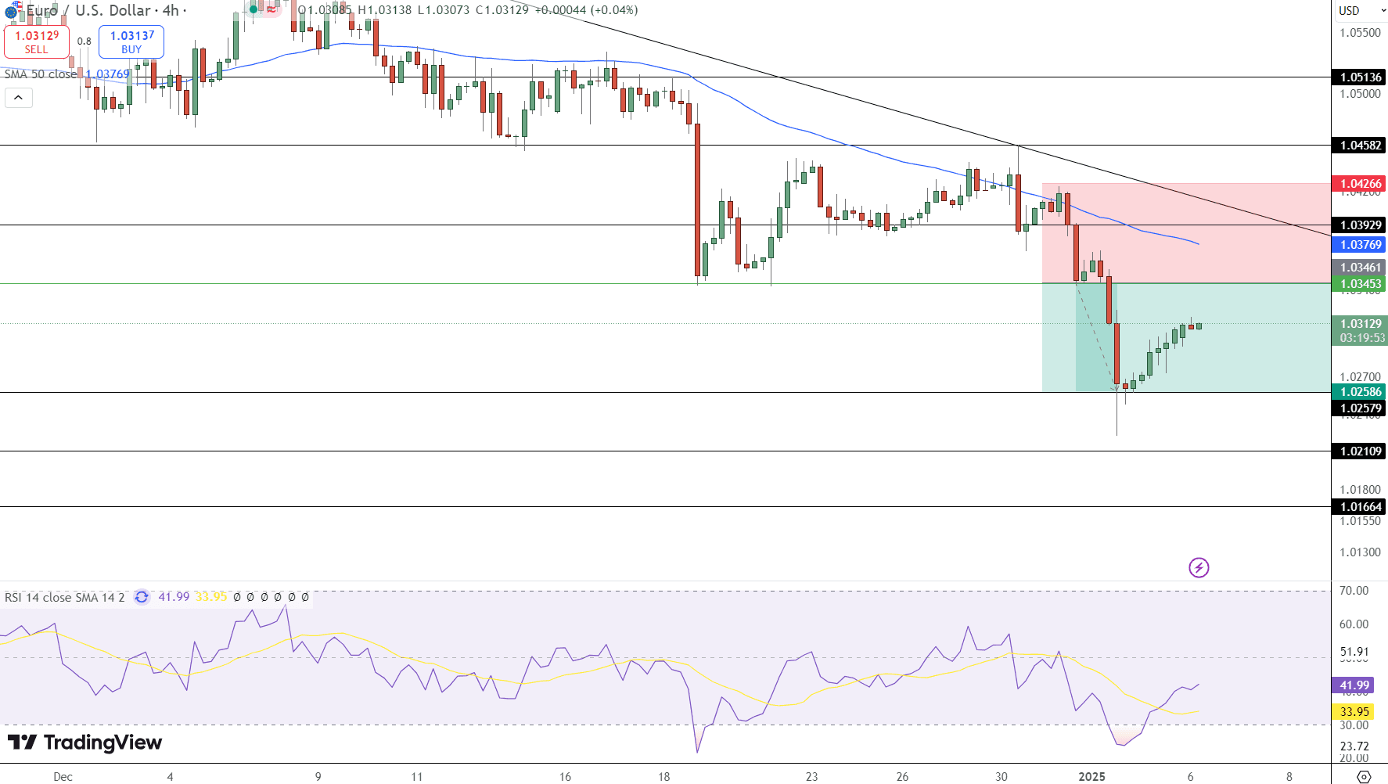
Task: Click the green 1.03453 entry price label
Action: [1359, 284]
